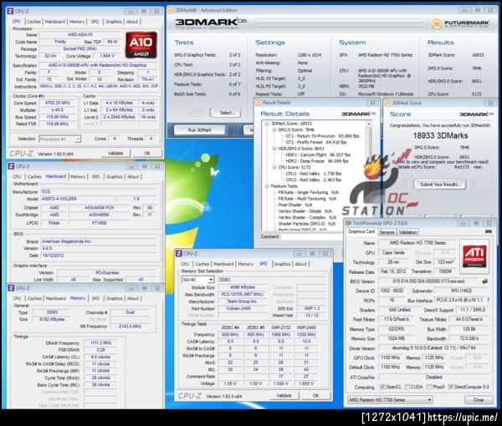This screenshot has width=502, height=426.
Task: Open the About tab in CPU-Z SPD window
Action: click(300, 264)
